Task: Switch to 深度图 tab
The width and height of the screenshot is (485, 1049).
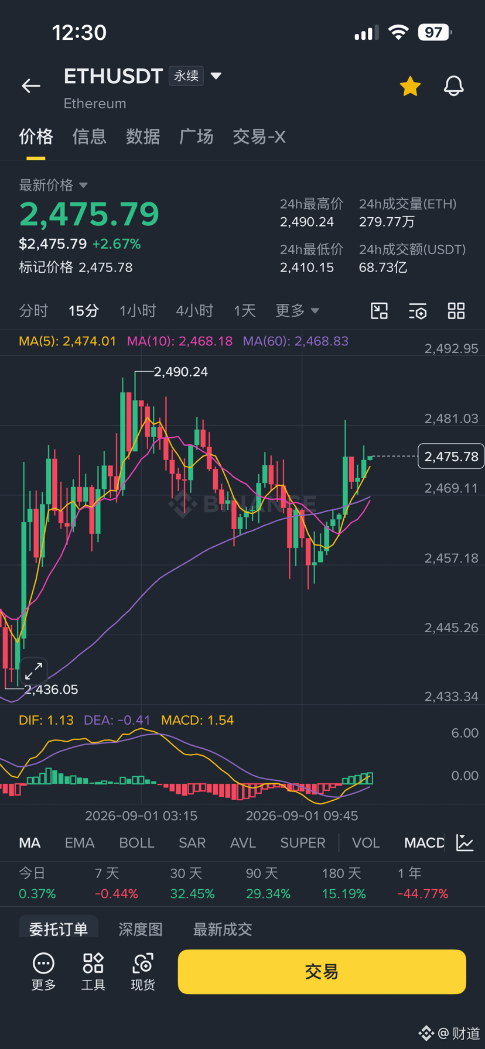Action: point(141,929)
